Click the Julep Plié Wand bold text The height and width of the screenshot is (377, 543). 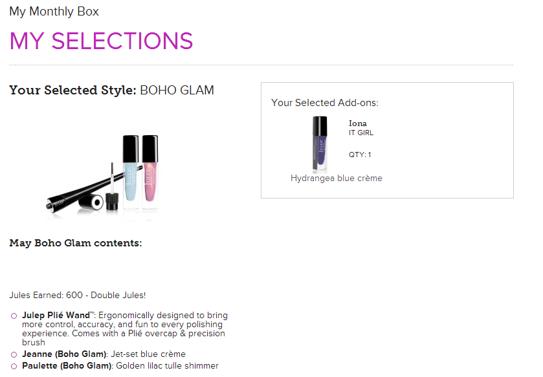coord(56,315)
